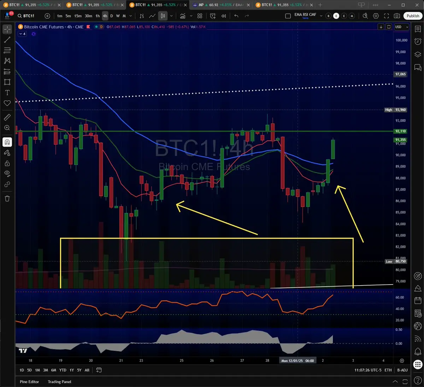Toggle lock all drawings

[7, 163]
